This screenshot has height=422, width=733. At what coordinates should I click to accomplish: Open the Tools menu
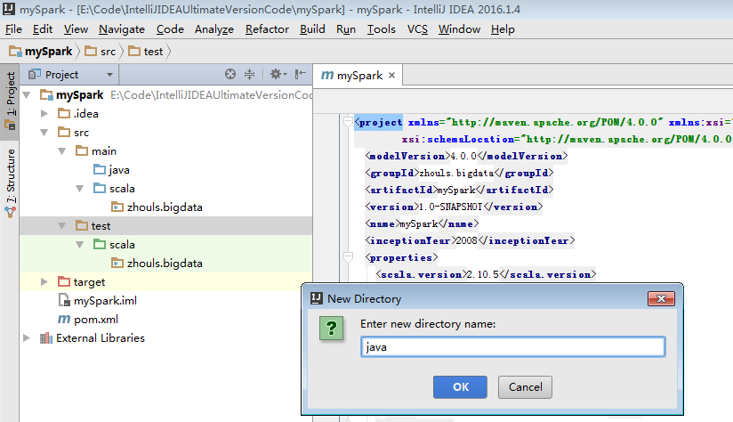click(x=382, y=29)
